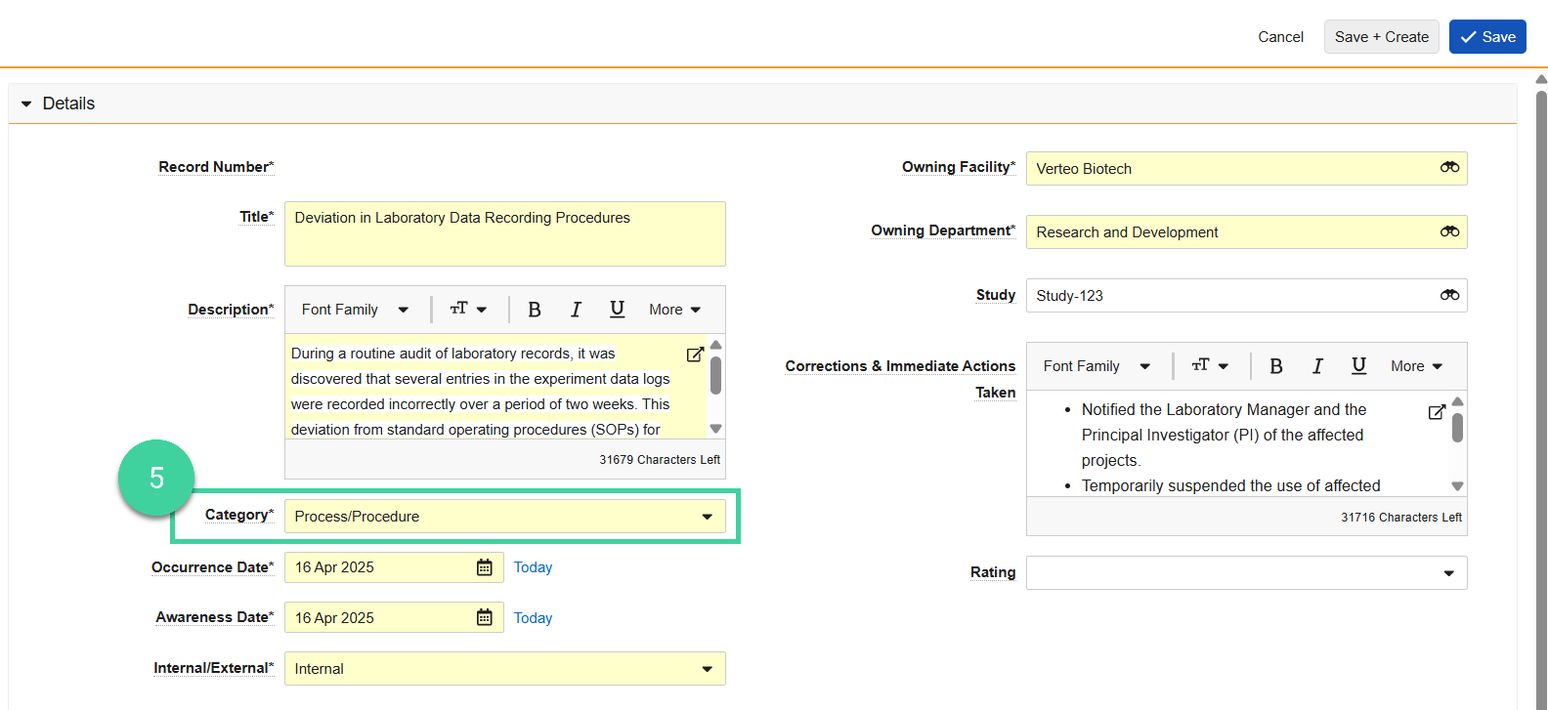Toggle italic in Corrections editor toolbar
The height and width of the screenshot is (710, 1548).
point(1317,366)
